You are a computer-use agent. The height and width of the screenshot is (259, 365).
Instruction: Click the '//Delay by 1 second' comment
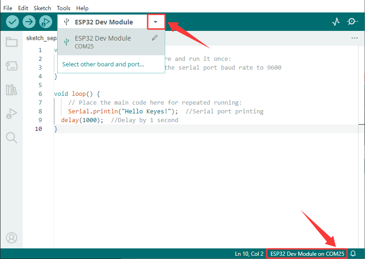[x=144, y=120]
